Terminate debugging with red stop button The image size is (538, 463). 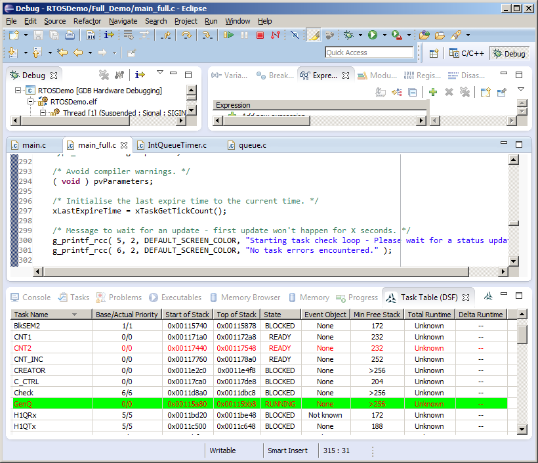[260, 35]
